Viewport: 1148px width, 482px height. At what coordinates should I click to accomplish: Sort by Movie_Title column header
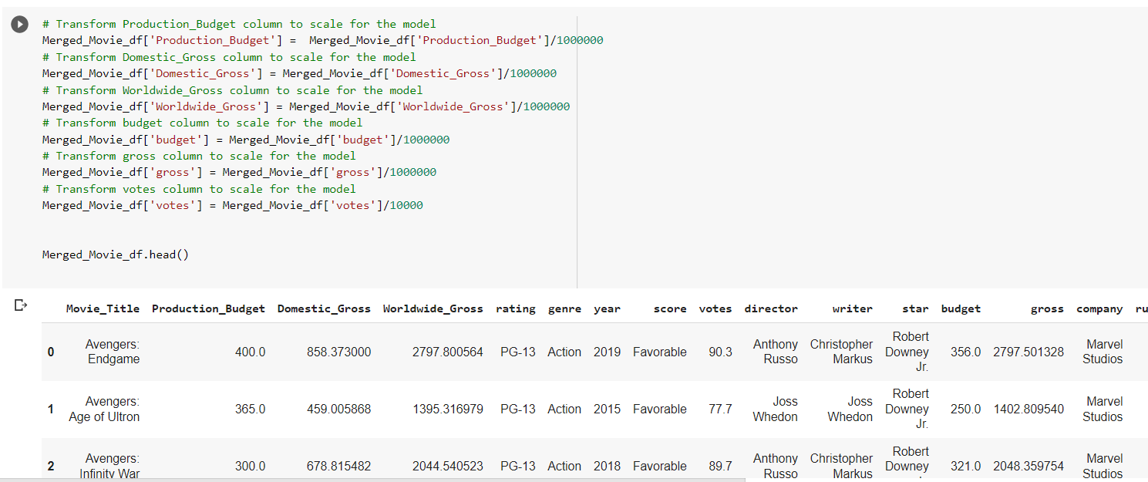103,308
